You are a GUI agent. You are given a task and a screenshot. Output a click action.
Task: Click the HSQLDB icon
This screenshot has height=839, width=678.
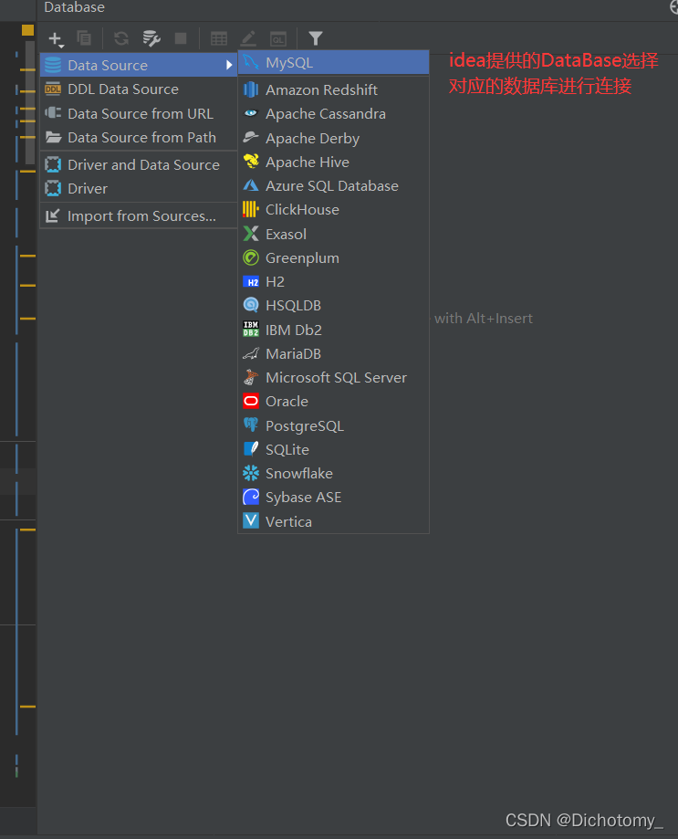pos(251,305)
